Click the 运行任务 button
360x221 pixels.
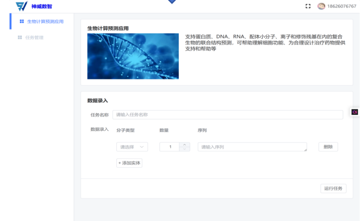(333, 189)
